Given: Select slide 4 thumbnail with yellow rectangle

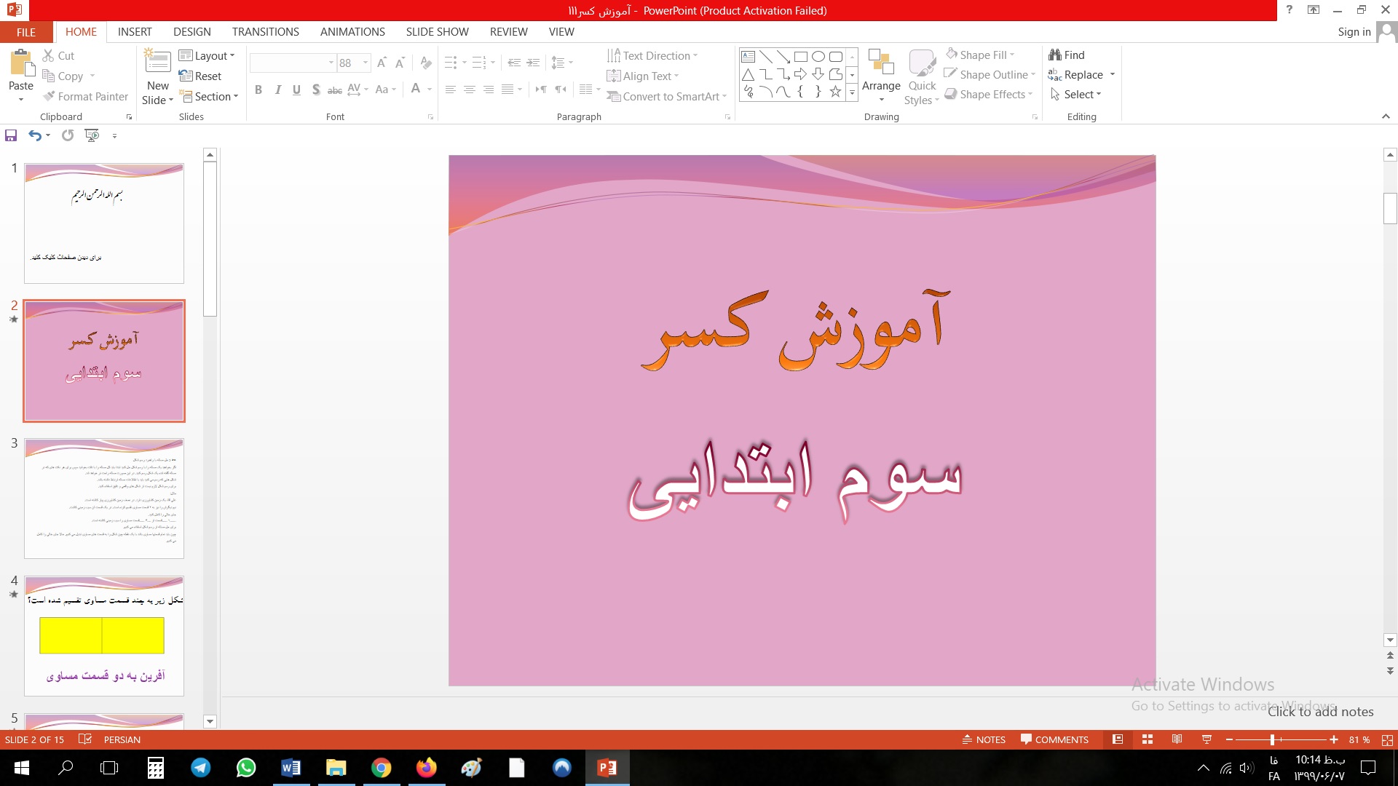Looking at the screenshot, I should pos(104,635).
